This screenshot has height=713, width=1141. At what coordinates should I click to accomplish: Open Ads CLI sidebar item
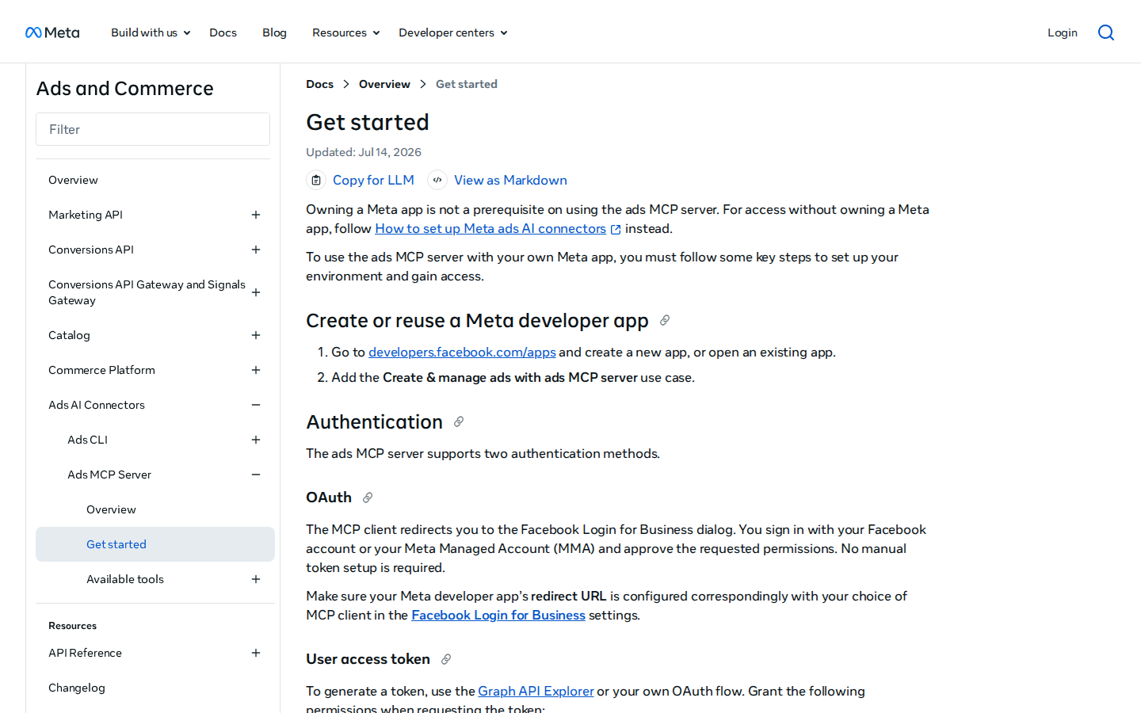pyautogui.click(x=87, y=440)
